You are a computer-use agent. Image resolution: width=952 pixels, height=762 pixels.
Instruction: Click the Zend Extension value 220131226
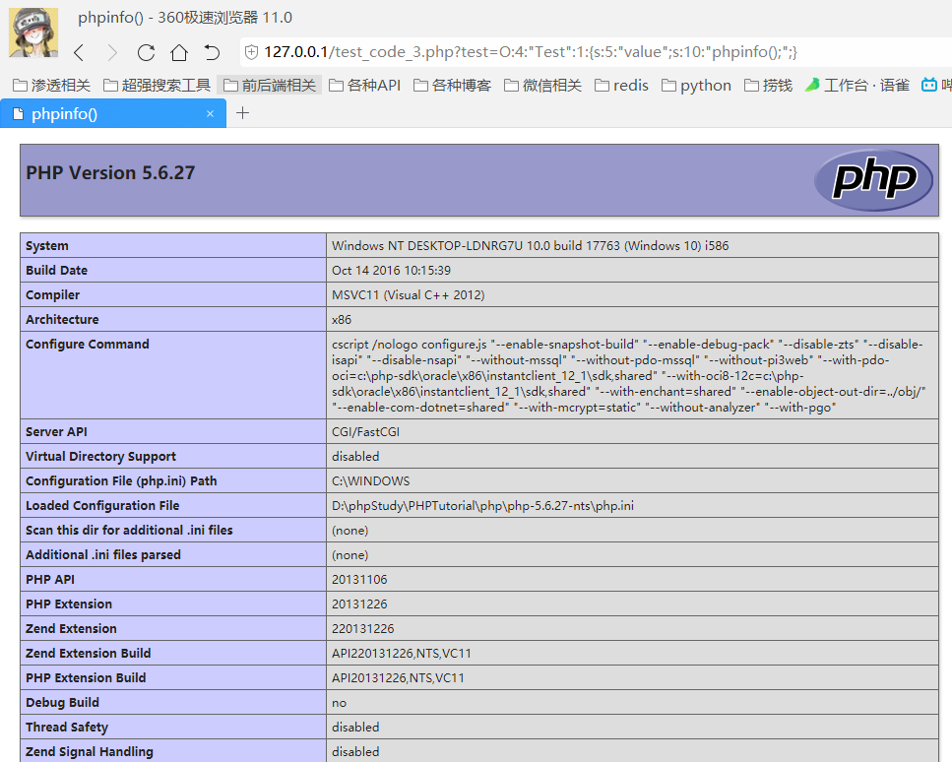click(x=362, y=628)
